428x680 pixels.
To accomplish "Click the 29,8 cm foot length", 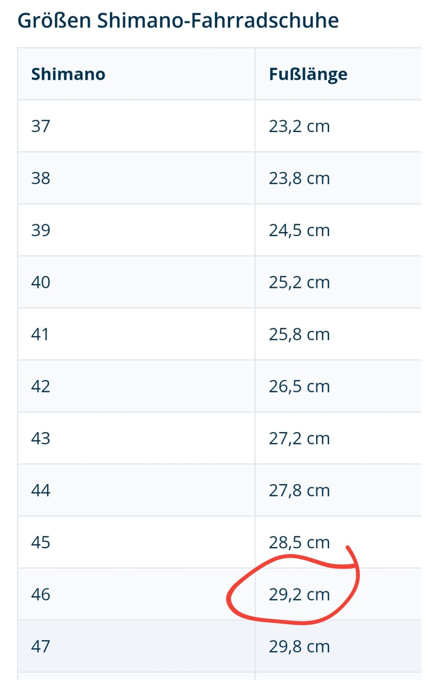I will pyautogui.click(x=299, y=647).
